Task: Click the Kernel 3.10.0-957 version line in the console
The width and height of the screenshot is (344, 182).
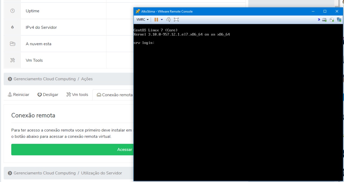Action: (182, 34)
